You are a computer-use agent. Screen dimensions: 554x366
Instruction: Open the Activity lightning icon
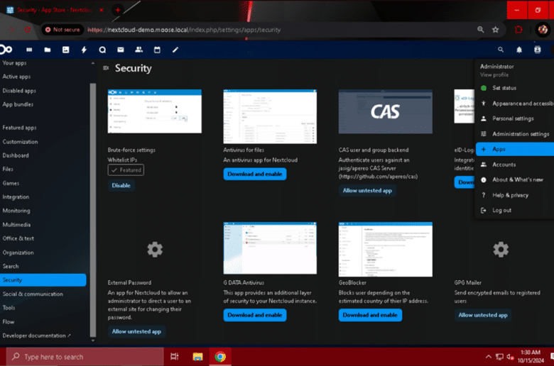point(84,50)
